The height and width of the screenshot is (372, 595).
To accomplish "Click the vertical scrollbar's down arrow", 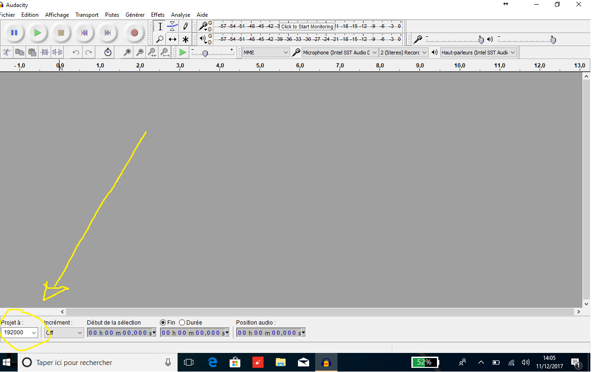I will click(x=586, y=303).
